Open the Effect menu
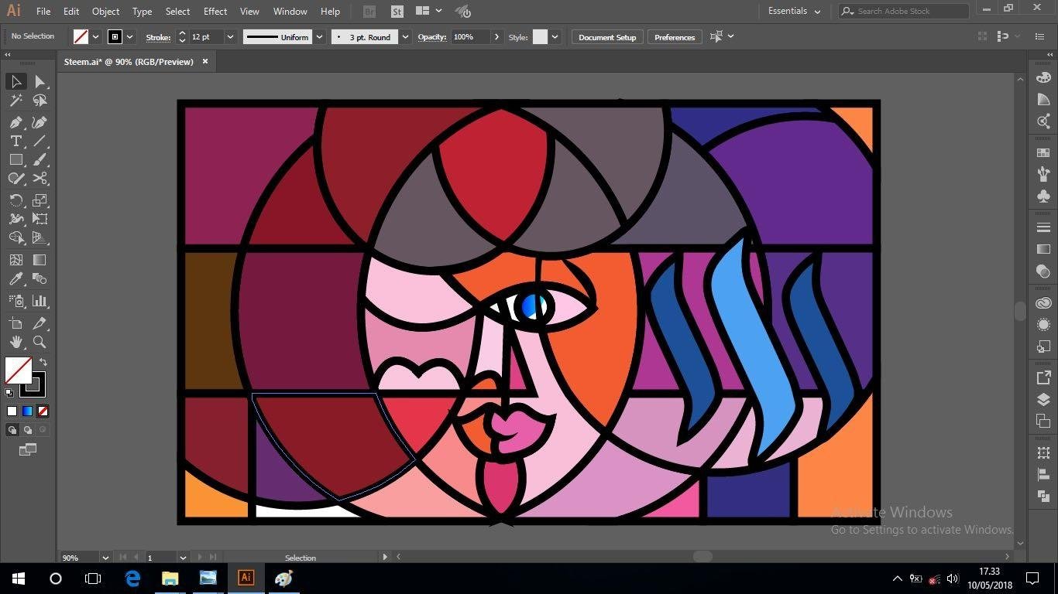 tap(215, 12)
